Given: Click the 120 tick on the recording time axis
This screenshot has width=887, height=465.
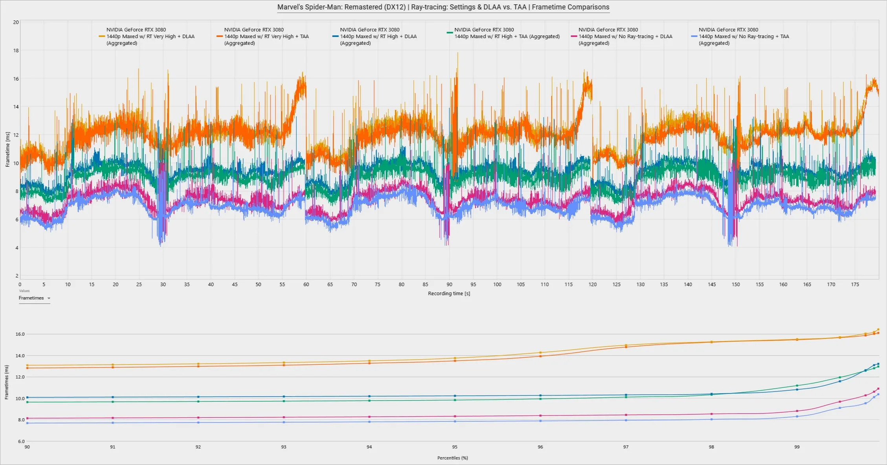Looking at the screenshot, I should tap(592, 285).
